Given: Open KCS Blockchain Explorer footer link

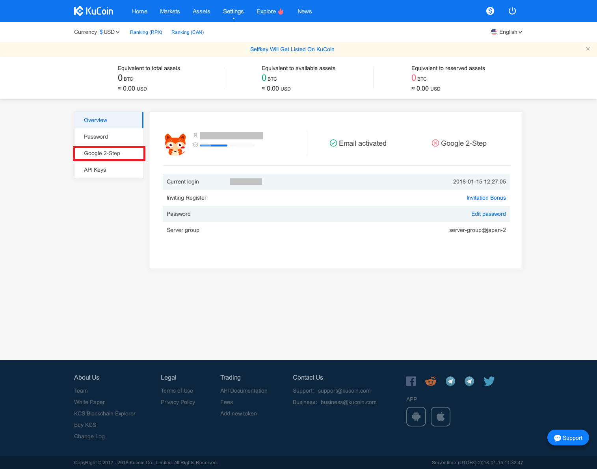Looking at the screenshot, I should pyautogui.click(x=105, y=413).
